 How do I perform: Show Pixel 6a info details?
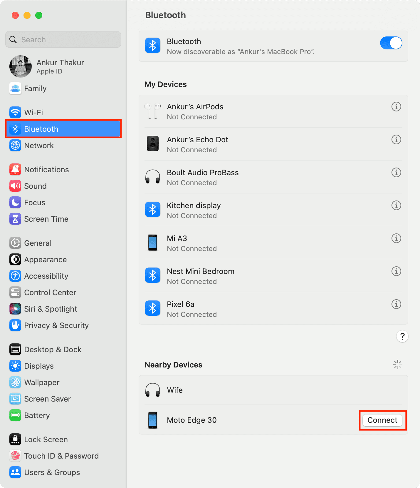396,304
